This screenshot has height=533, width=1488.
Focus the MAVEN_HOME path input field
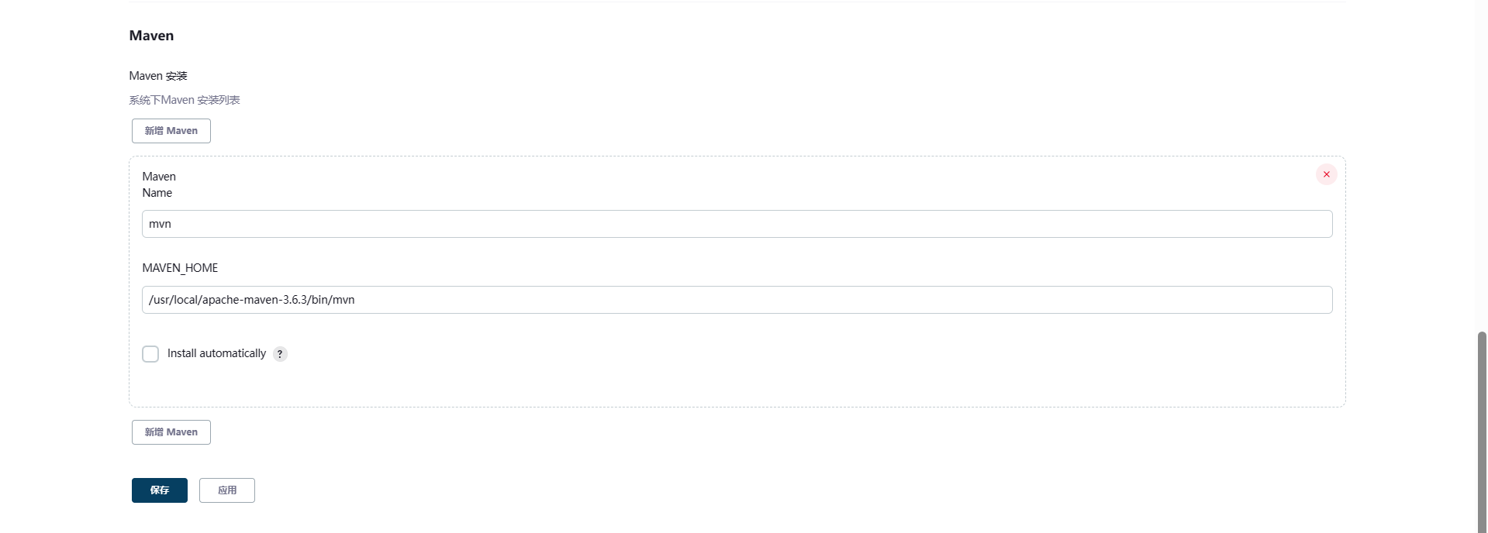(737, 300)
